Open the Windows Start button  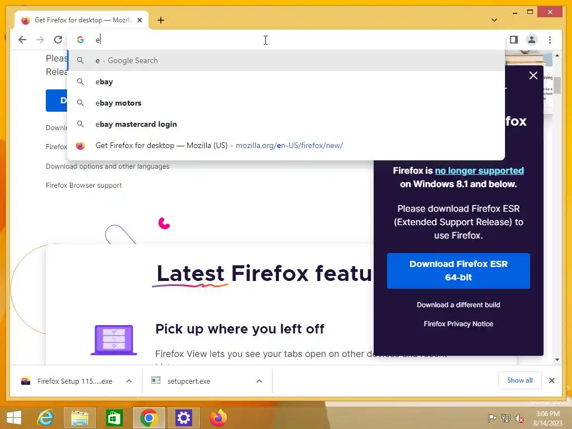coord(14,418)
